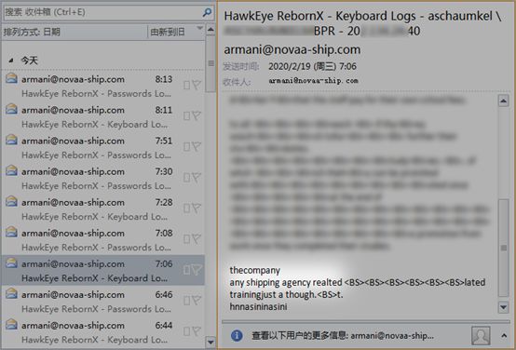The image size is (516, 350).
Task: Toggle category box on the 6:46 email
Action: (186, 301)
